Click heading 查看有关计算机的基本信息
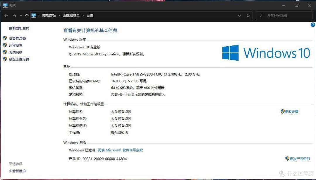 click(90, 30)
